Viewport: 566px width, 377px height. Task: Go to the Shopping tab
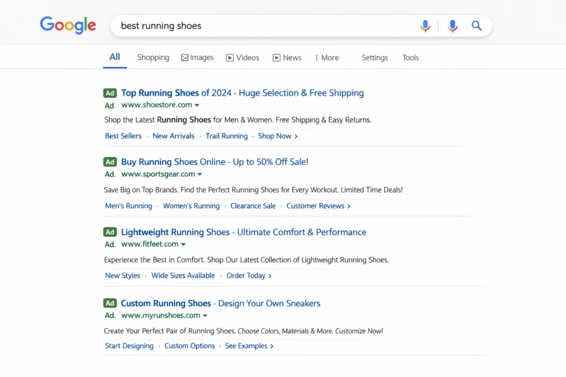[153, 57]
